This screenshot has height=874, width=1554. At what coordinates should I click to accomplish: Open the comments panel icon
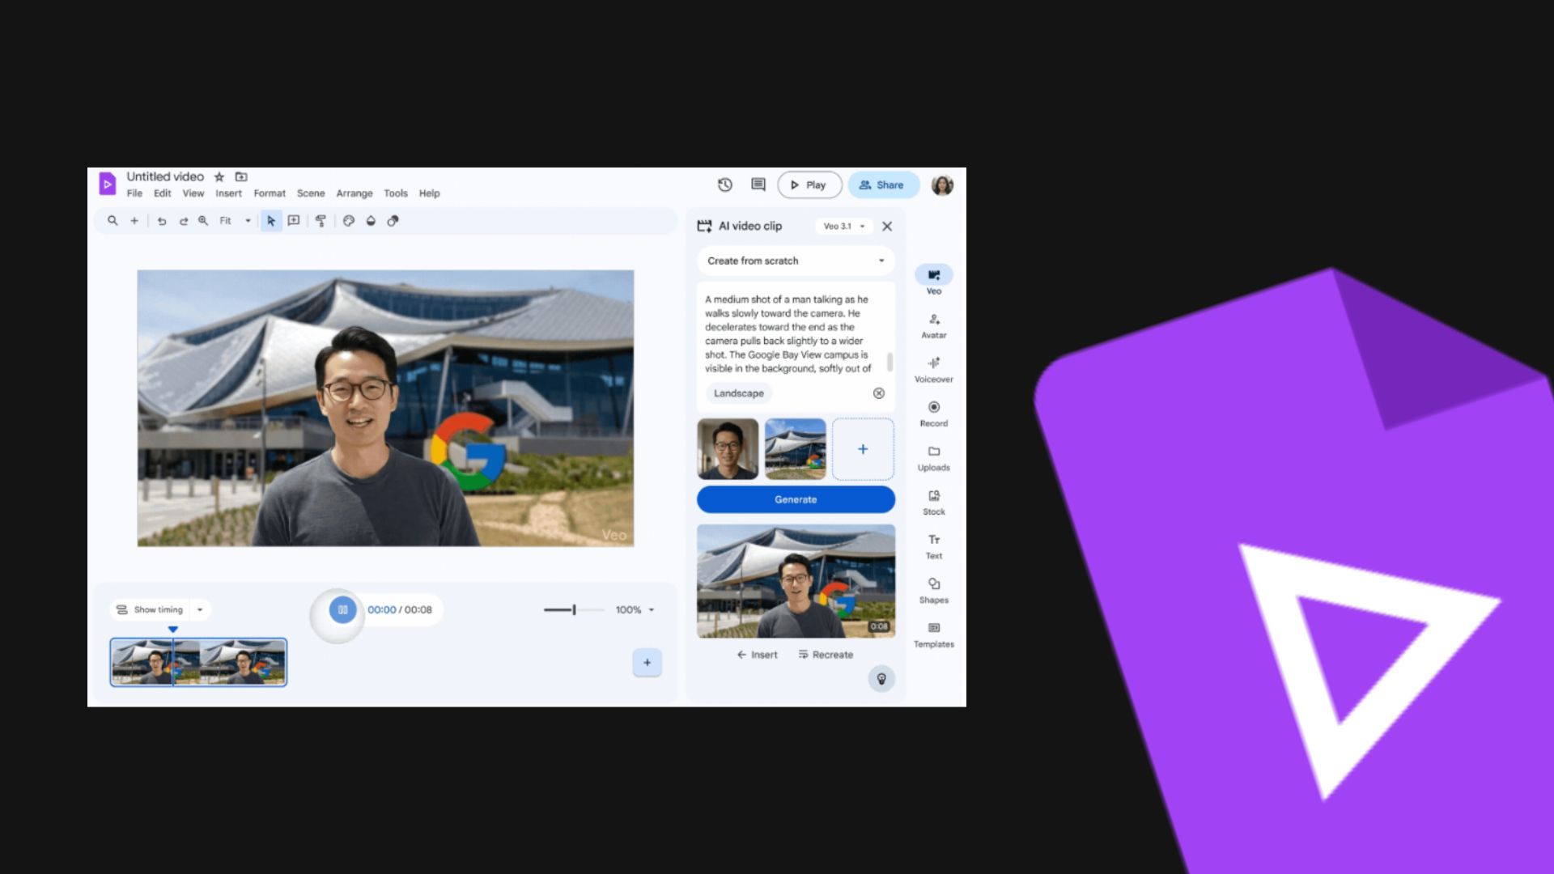758,185
